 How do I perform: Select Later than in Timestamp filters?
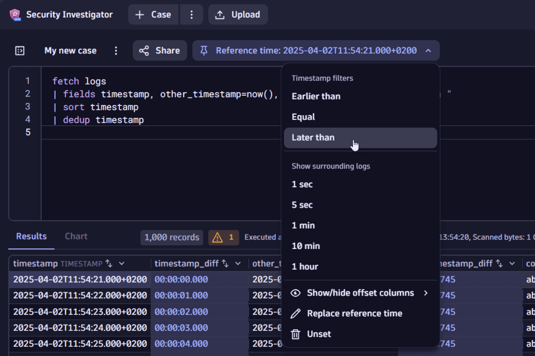(x=313, y=138)
